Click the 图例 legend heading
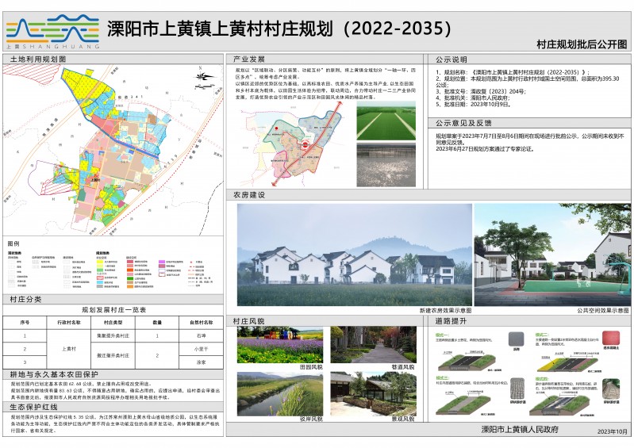The width and height of the screenshot is (634, 448). pos(13,243)
